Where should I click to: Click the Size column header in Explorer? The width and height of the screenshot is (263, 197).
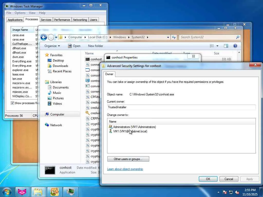click(216, 53)
